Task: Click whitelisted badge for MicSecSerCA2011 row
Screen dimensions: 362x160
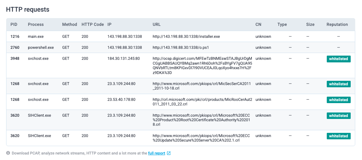Action: point(338,84)
